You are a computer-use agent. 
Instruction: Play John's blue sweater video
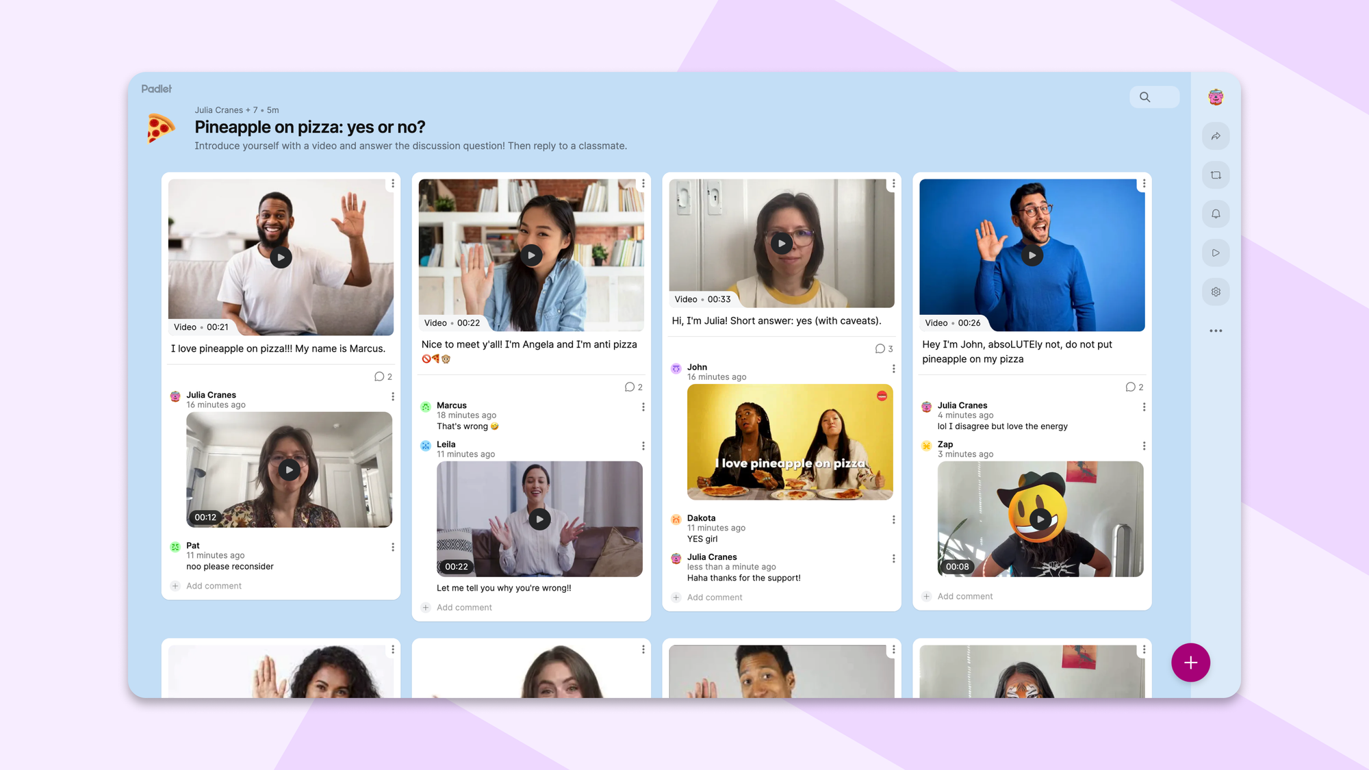[x=1032, y=255]
